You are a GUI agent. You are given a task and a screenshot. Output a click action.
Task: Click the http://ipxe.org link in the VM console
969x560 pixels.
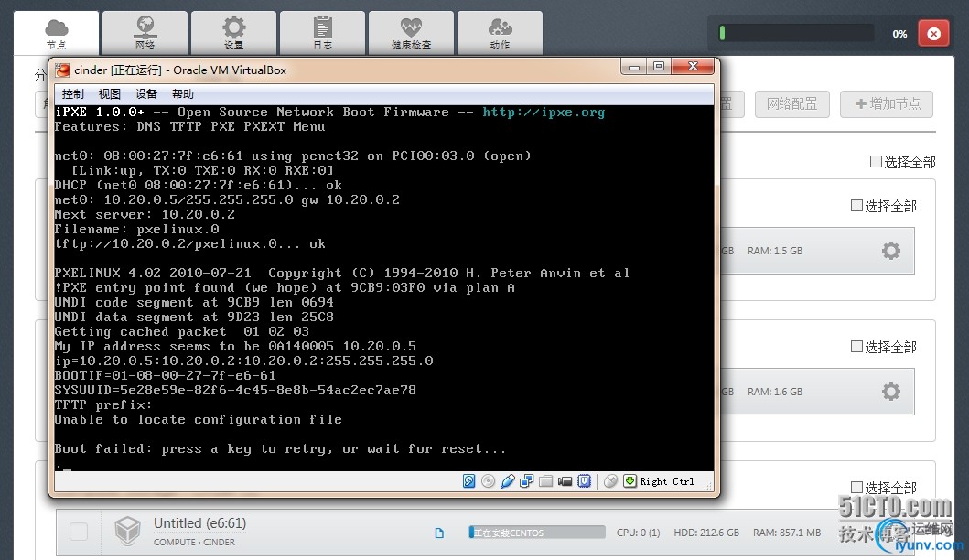pos(544,112)
